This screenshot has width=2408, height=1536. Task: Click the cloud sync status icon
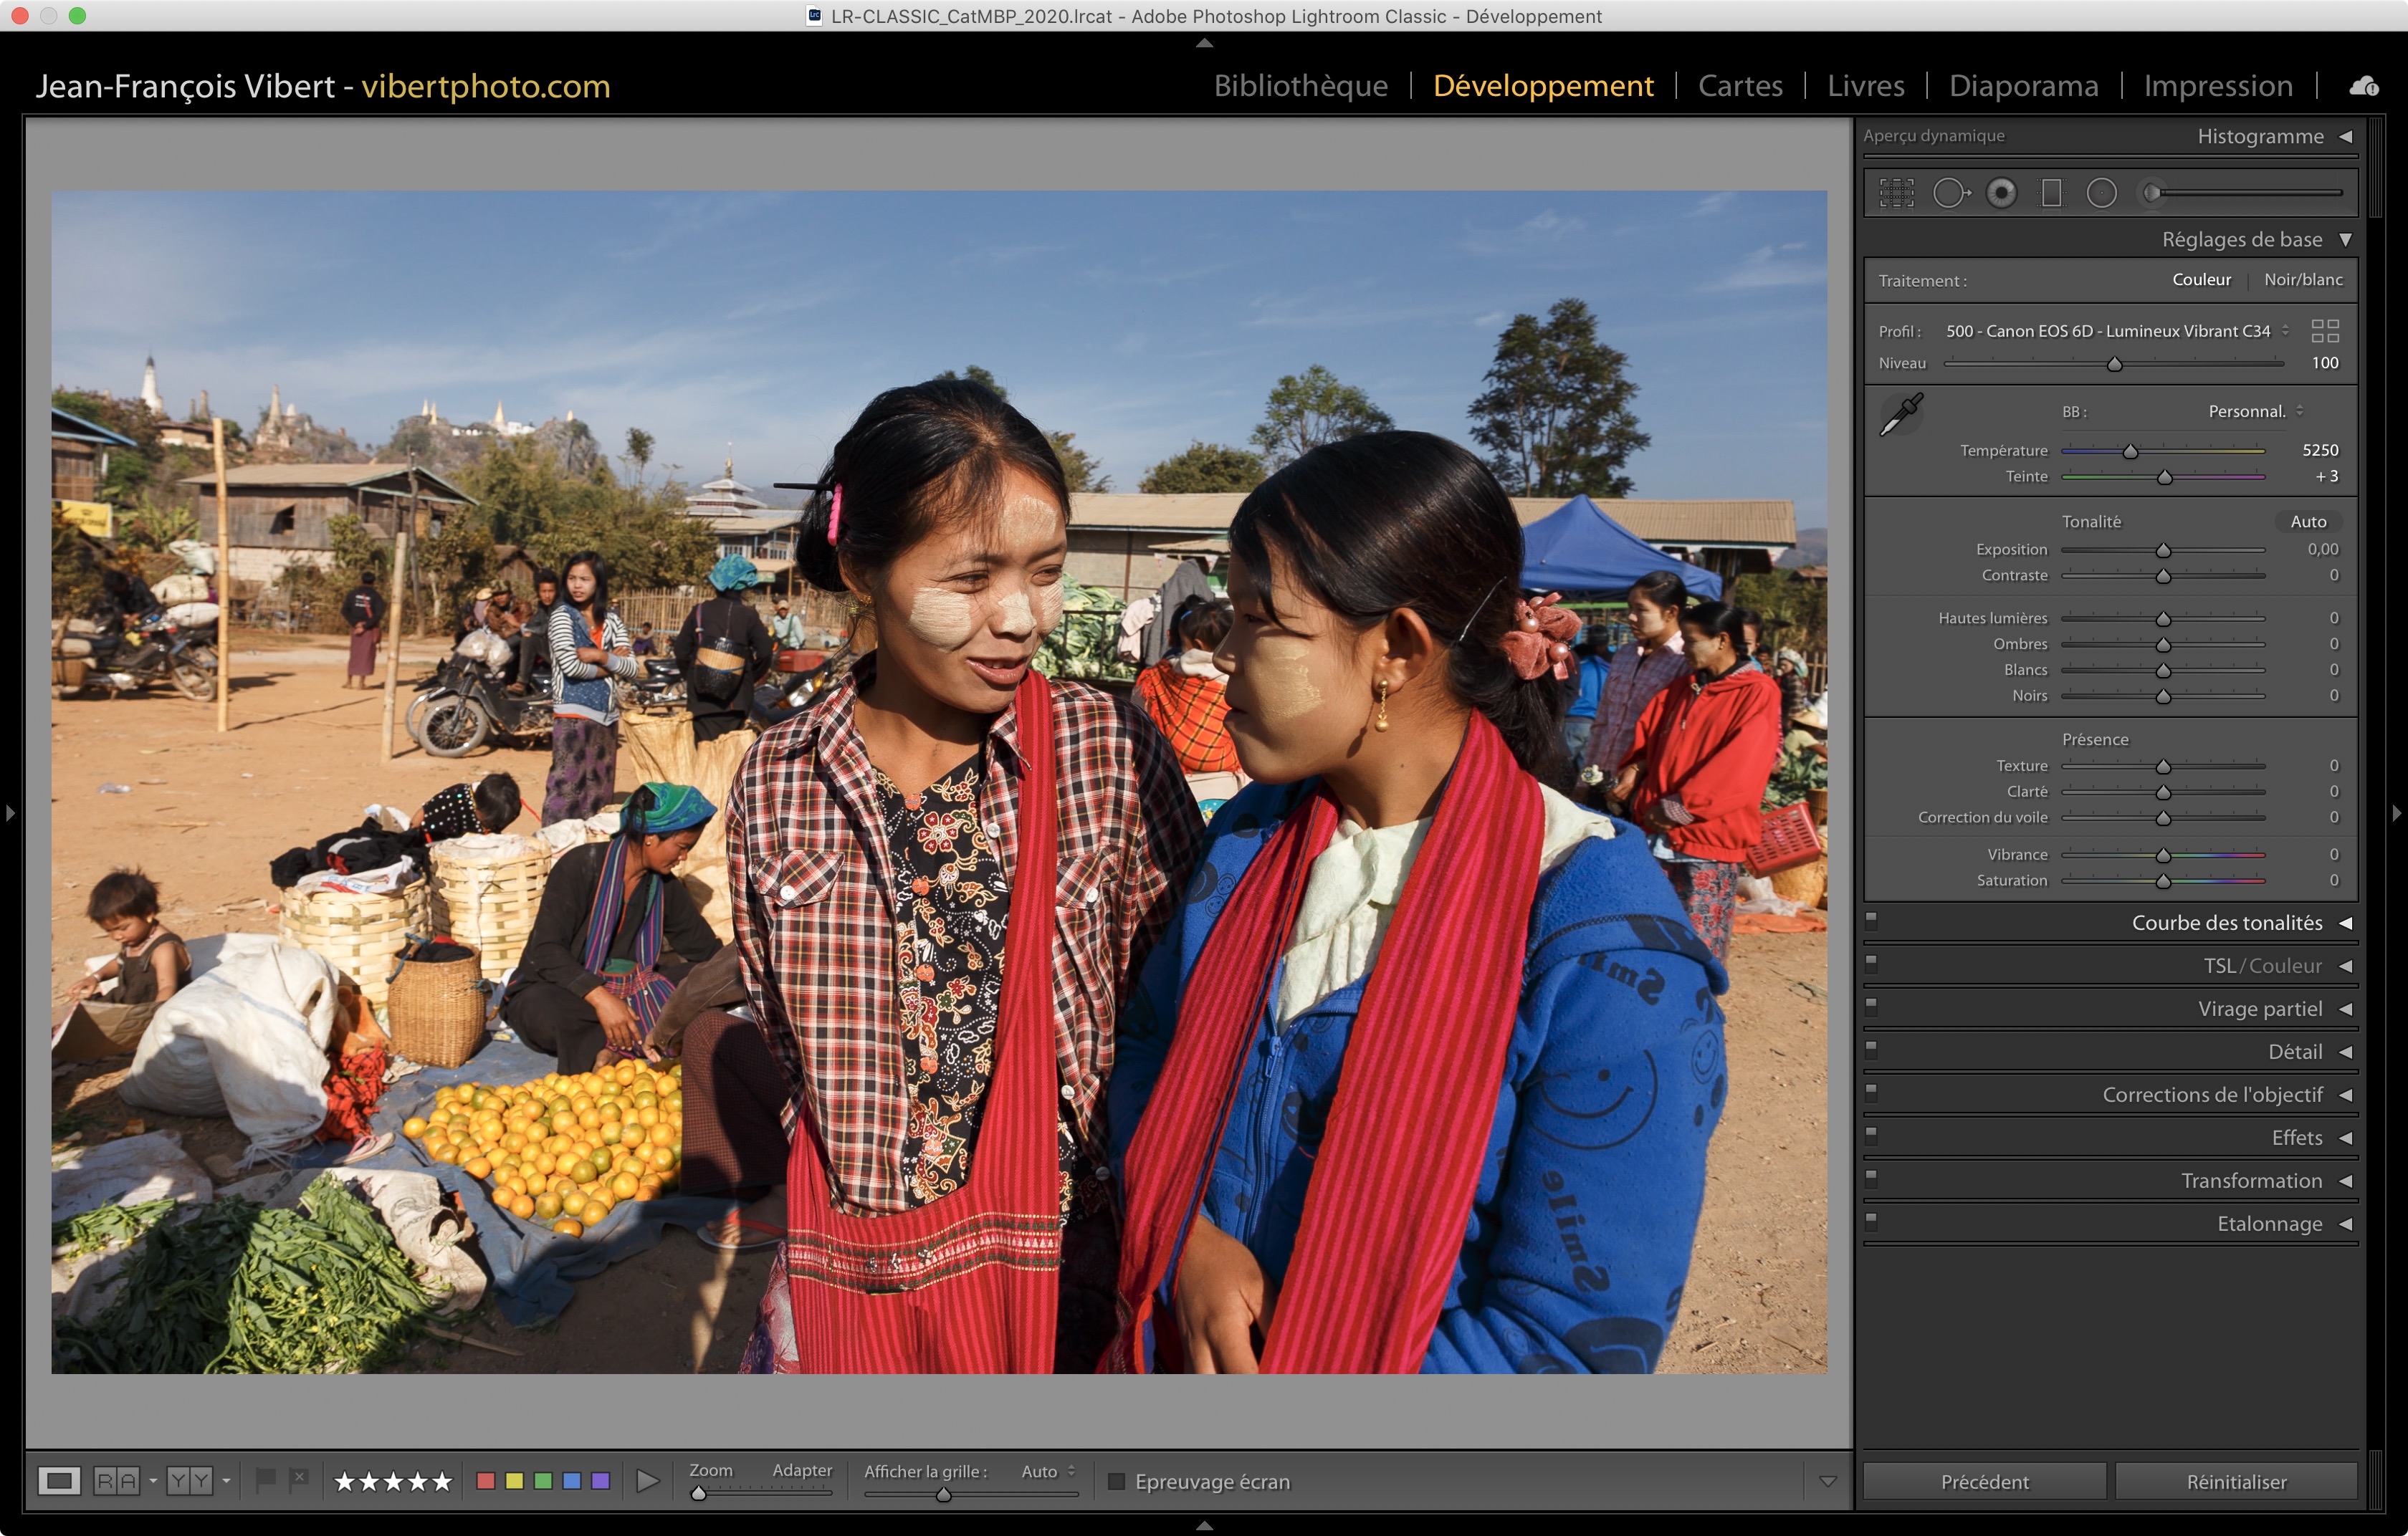click(2364, 86)
